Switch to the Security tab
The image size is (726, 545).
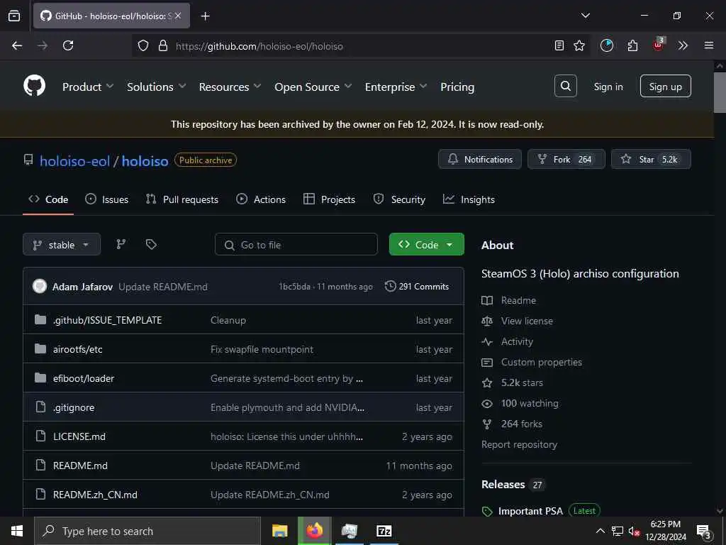(x=399, y=199)
